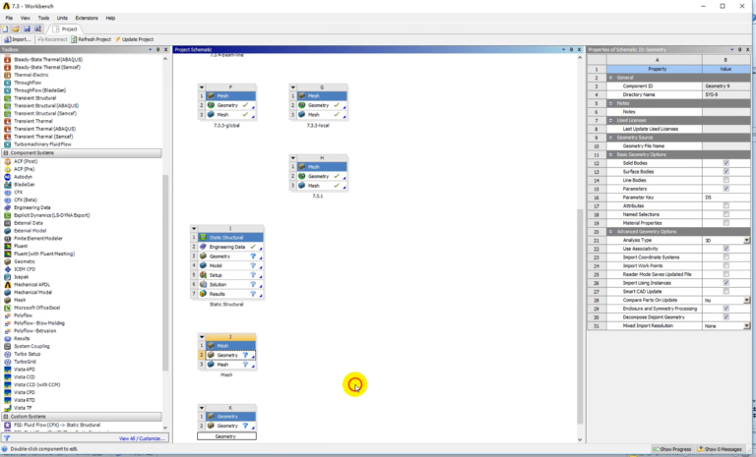Click the Refresh Project button
The image size is (756, 457).
pos(92,39)
